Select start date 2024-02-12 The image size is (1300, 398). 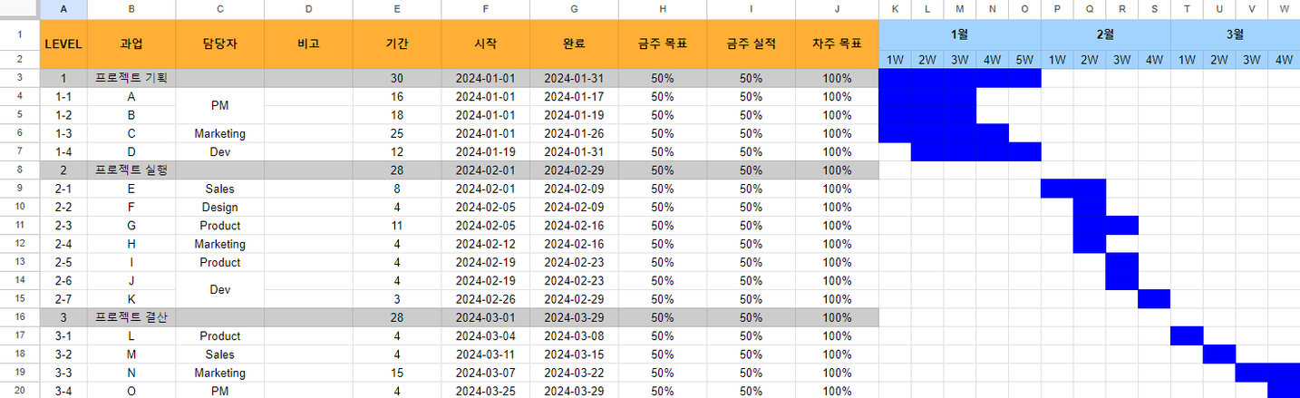(486, 244)
